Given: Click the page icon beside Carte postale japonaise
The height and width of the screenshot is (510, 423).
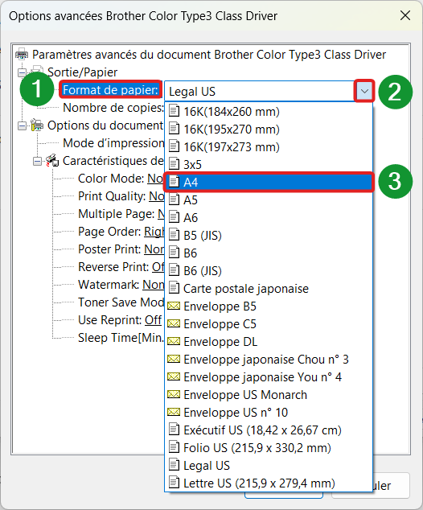Looking at the screenshot, I should (x=174, y=288).
